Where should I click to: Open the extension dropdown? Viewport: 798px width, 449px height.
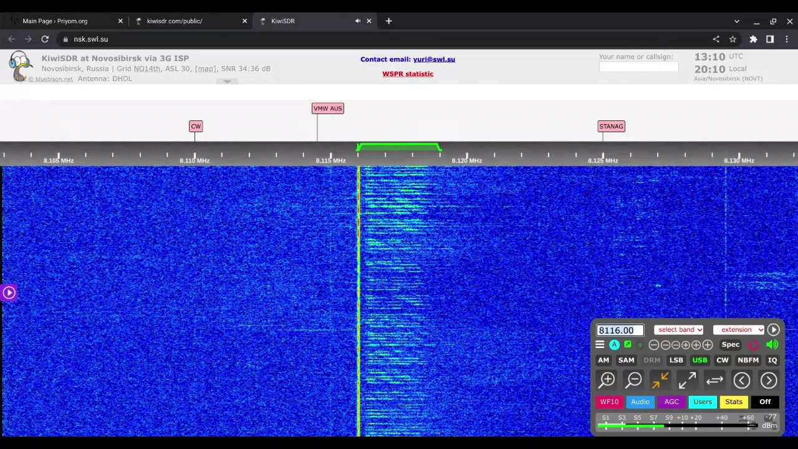(739, 329)
